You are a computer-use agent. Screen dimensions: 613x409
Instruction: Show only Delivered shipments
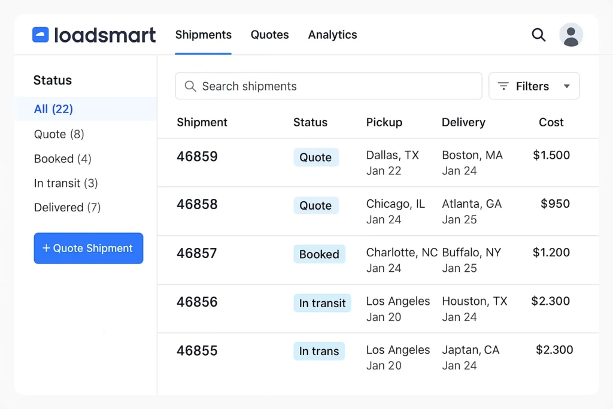tap(67, 207)
